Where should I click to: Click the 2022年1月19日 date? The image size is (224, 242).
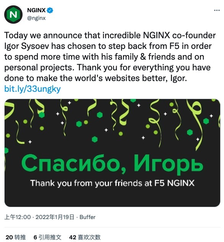coord(55,217)
